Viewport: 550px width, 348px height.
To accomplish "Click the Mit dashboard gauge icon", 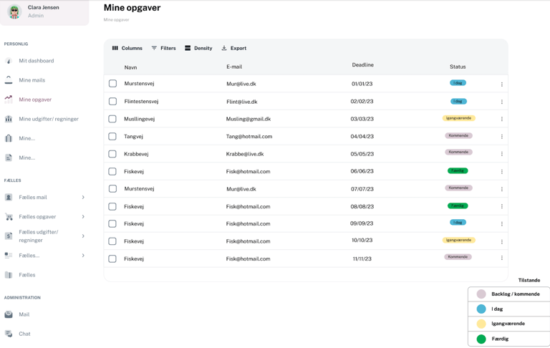I will (x=9, y=61).
